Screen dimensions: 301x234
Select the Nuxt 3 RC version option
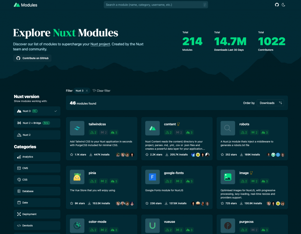pos(37,111)
